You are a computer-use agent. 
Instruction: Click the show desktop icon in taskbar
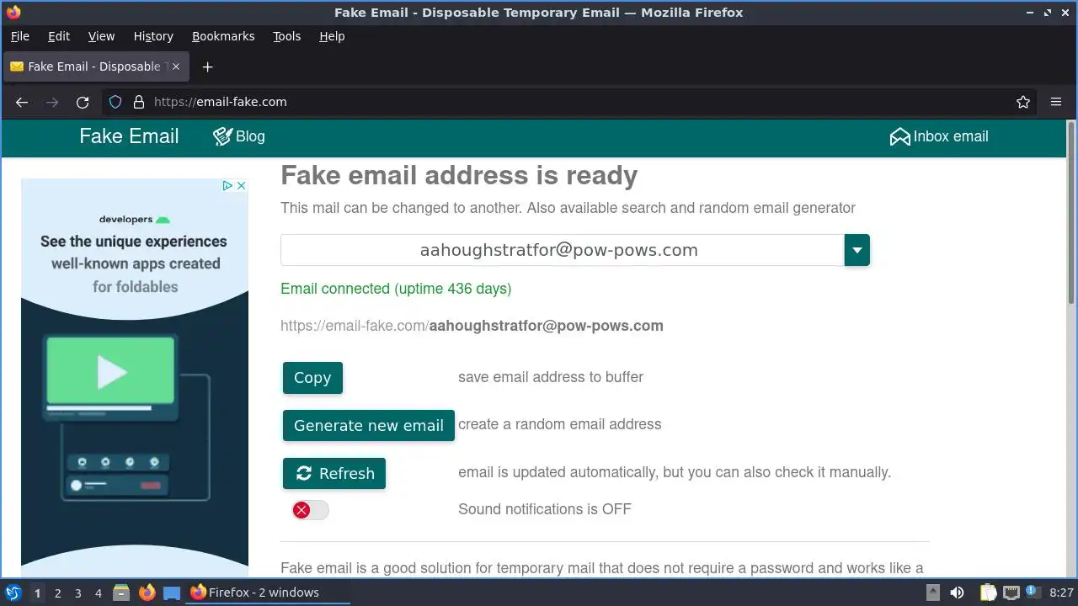[172, 593]
